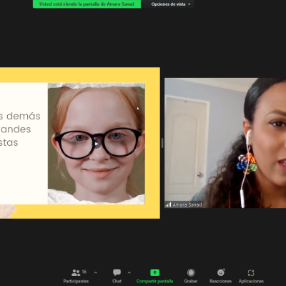Open the Chat bubble icon
Viewport: 286px width, 286px height.
117,272
